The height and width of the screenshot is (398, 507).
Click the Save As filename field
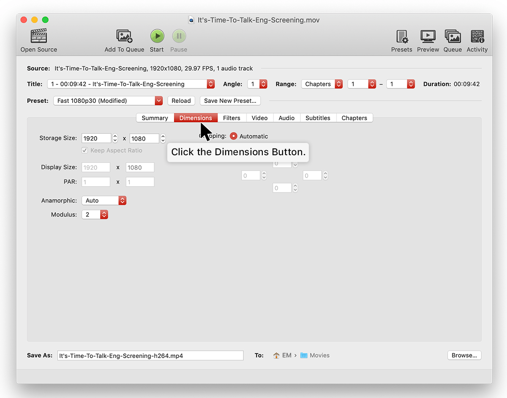tap(150, 355)
